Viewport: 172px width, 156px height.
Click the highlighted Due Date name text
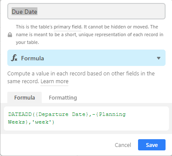pyautogui.click(x=25, y=12)
